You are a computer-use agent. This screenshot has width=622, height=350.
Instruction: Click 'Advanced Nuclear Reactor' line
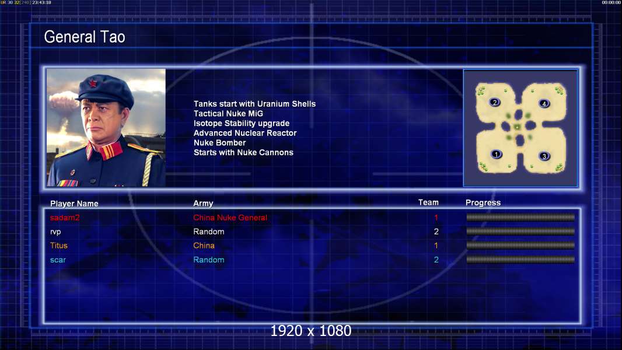pos(245,133)
